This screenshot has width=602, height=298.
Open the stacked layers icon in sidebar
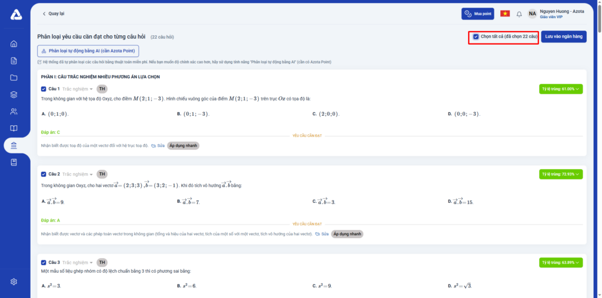pyautogui.click(x=14, y=95)
